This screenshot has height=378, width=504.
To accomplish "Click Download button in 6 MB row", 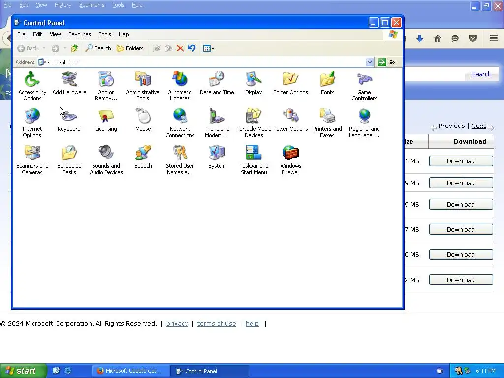I will pos(461,254).
